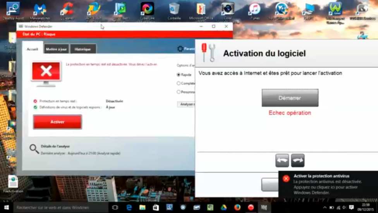Image resolution: width=378 pixels, height=213 pixels.
Task: Click the magnifier icon next to Détails de l'analyse
Action: click(x=34, y=149)
